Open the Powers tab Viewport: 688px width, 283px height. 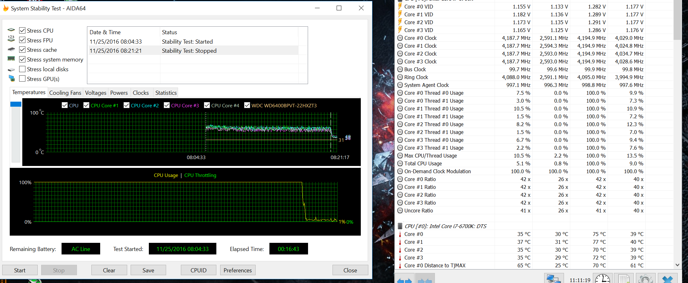click(119, 93)
